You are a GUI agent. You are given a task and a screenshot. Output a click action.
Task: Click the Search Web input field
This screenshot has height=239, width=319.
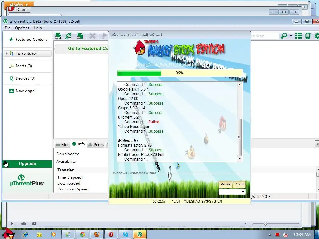[x=265, y=36]
